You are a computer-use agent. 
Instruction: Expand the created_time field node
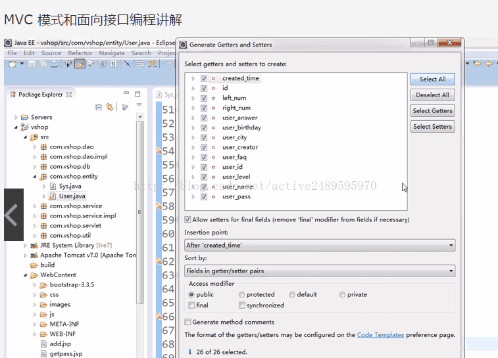[x=193, y=78]
